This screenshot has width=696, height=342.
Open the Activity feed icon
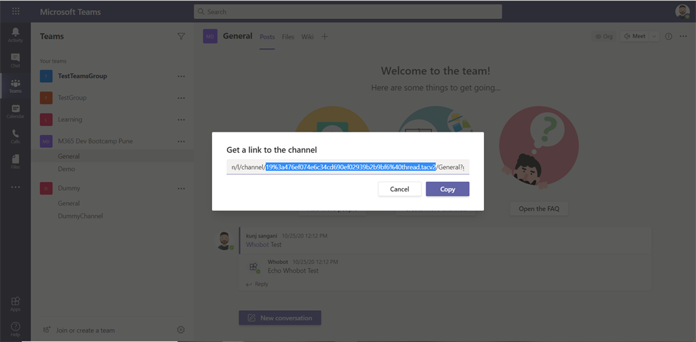pos(15,35)
